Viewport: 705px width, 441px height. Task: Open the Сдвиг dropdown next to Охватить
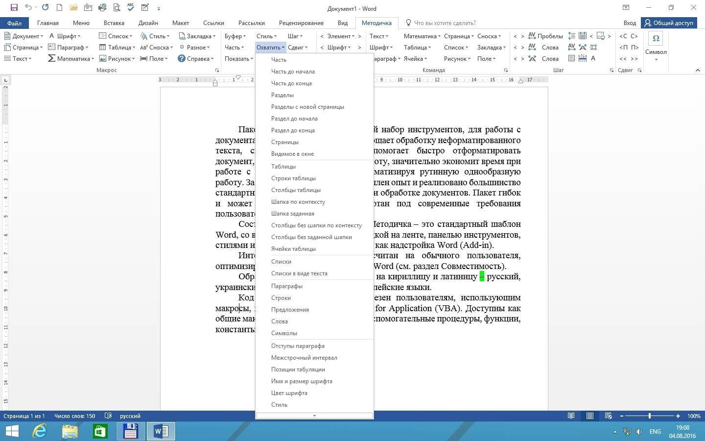coord(297,47)
